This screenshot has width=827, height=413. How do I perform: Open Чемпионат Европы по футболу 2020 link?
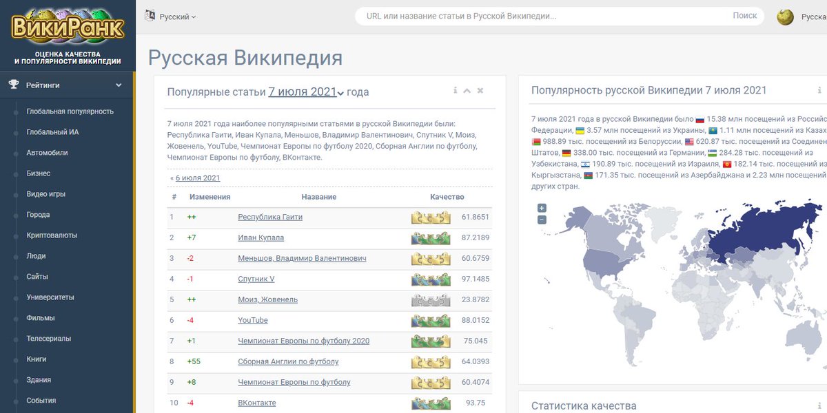(304, 341)
